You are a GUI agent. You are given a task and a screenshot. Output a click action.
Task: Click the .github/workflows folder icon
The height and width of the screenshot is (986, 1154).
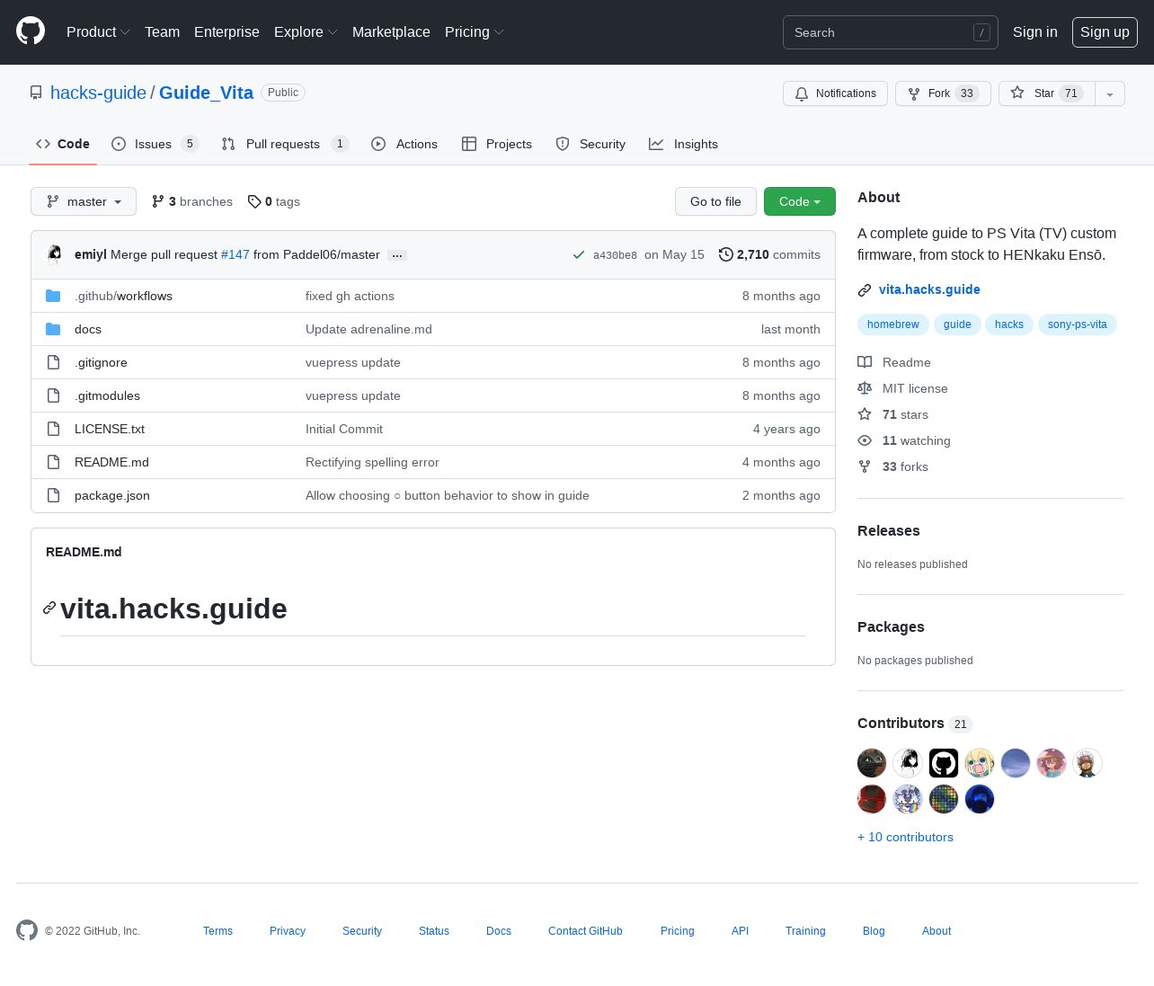53,296
